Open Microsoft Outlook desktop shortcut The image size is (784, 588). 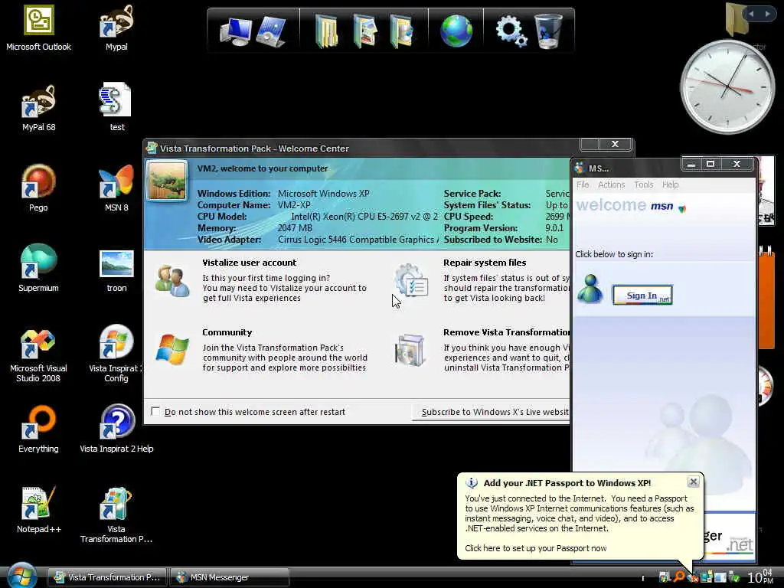click(x=38, y=28)
